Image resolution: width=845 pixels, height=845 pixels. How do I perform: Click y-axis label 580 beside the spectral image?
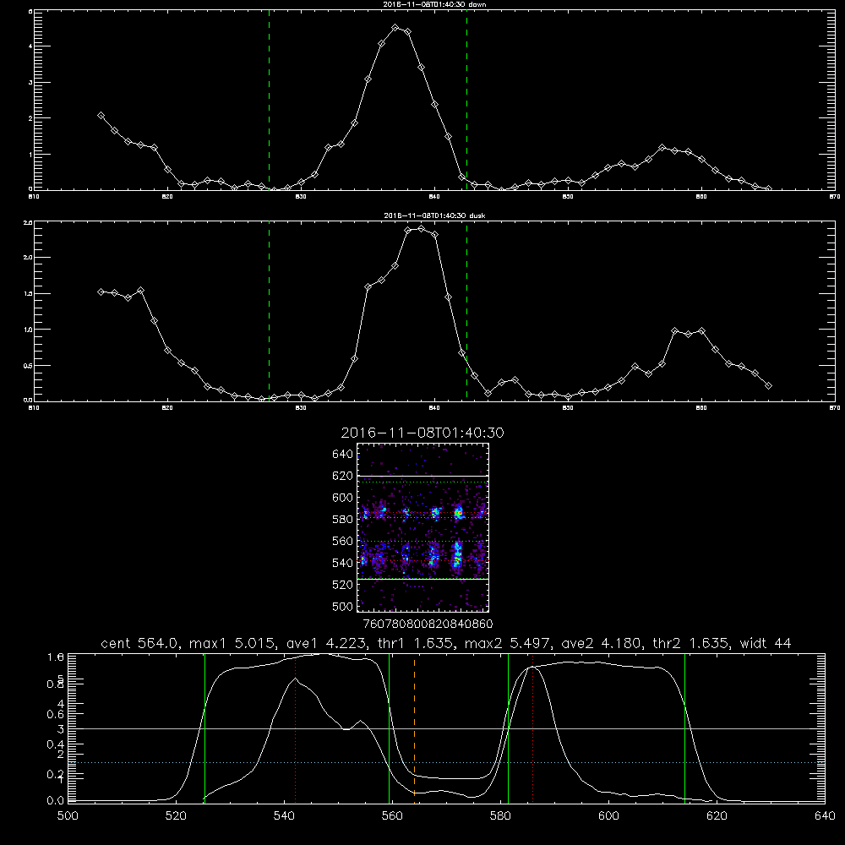[x=343, y=520]
